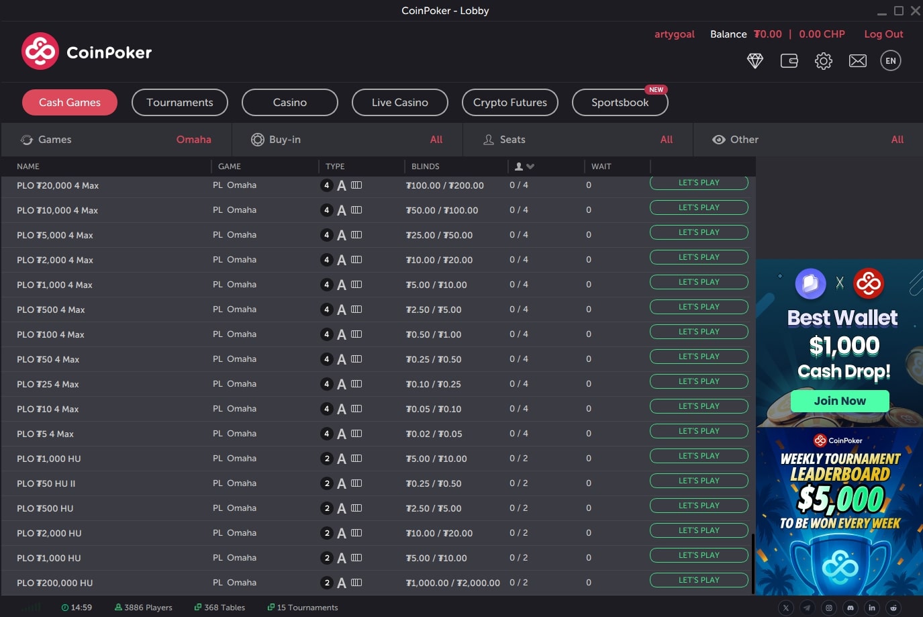
Task: Open the envelope messages icon
Action: (858, 61)
